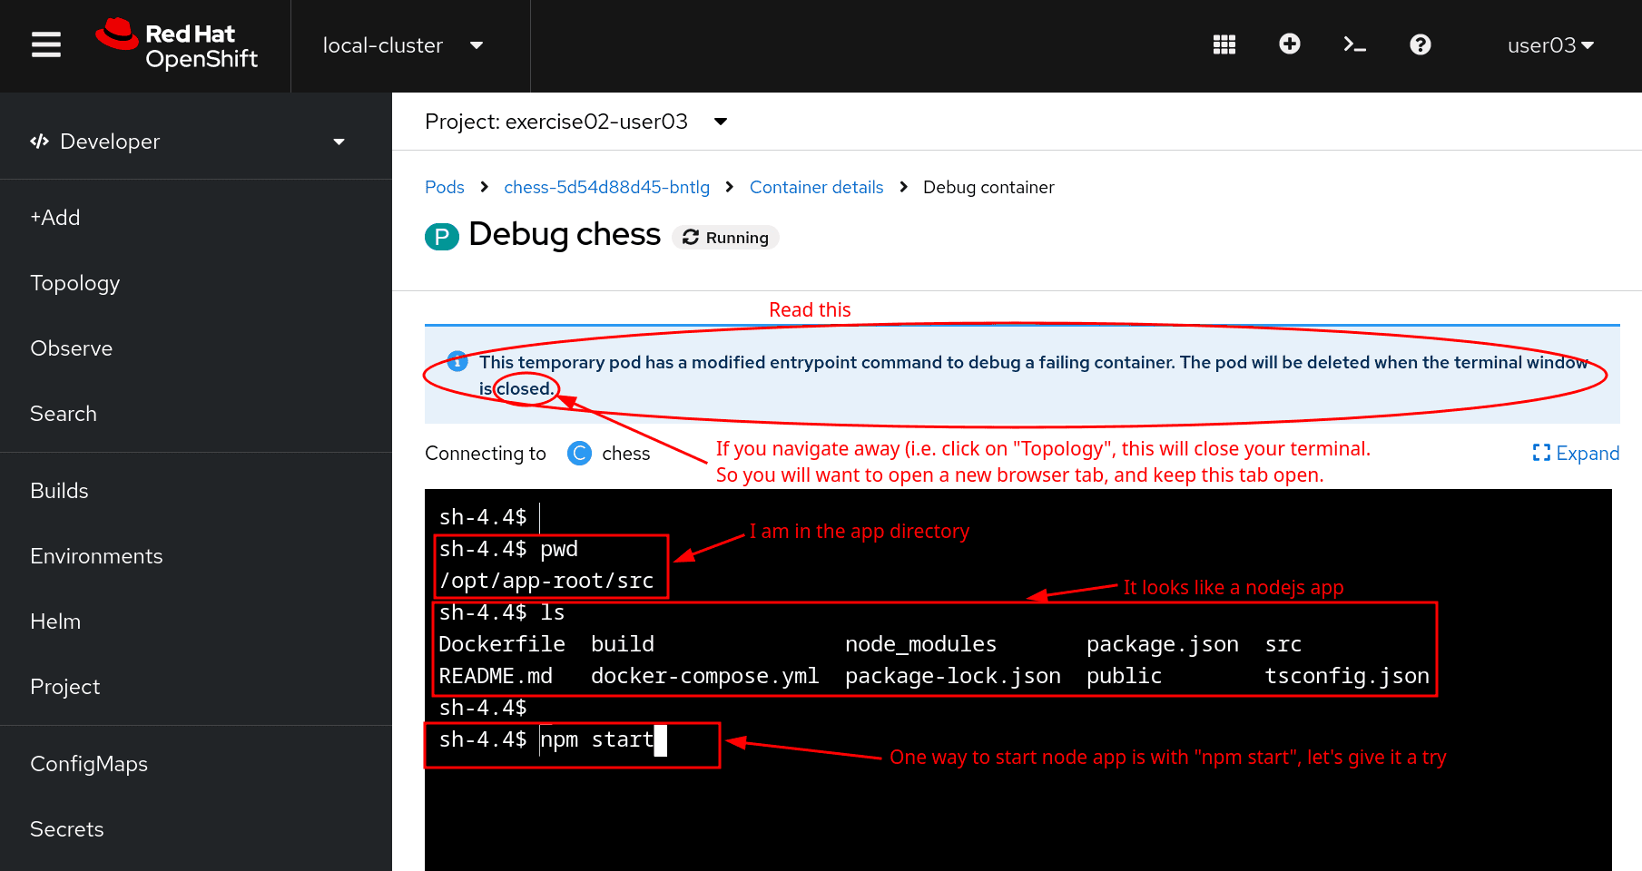Click the Debug chess page heading
The image size is (1642, 871).
(x=565, y=234)
